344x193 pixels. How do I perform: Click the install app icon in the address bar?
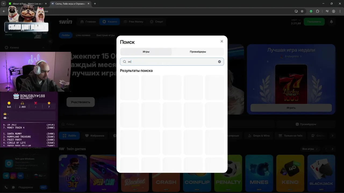click(x=296, y=11)
